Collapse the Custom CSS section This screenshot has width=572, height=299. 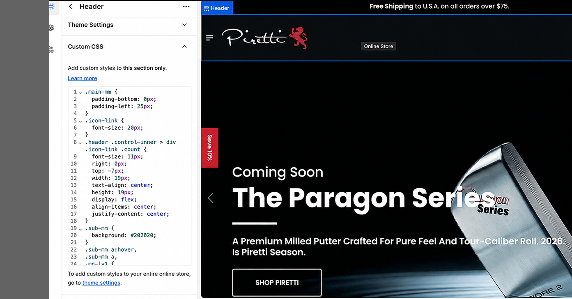click(184, 46)
